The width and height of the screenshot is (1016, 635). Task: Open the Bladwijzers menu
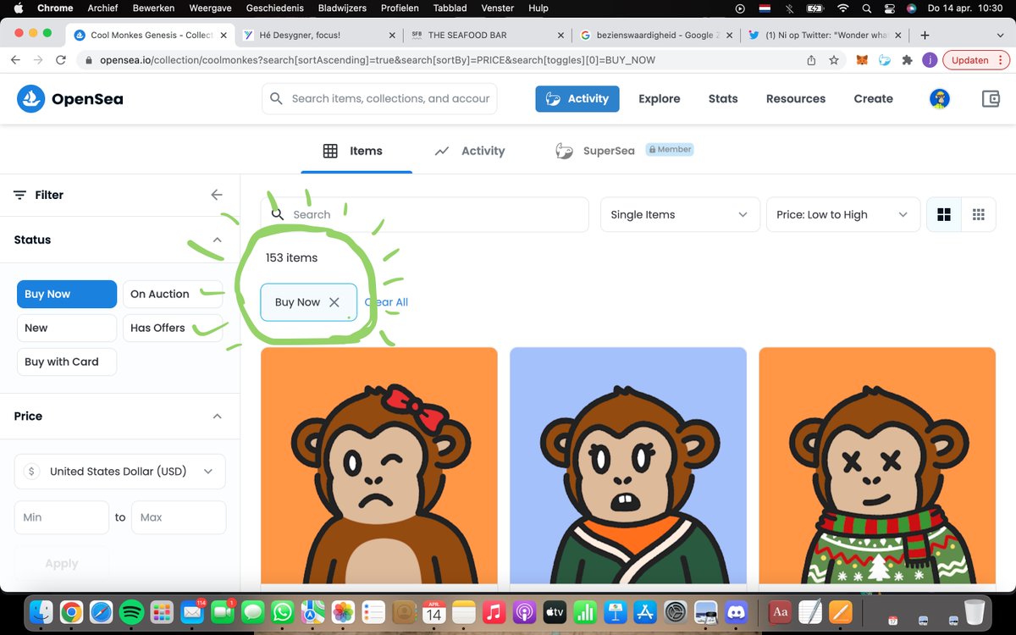343,8
